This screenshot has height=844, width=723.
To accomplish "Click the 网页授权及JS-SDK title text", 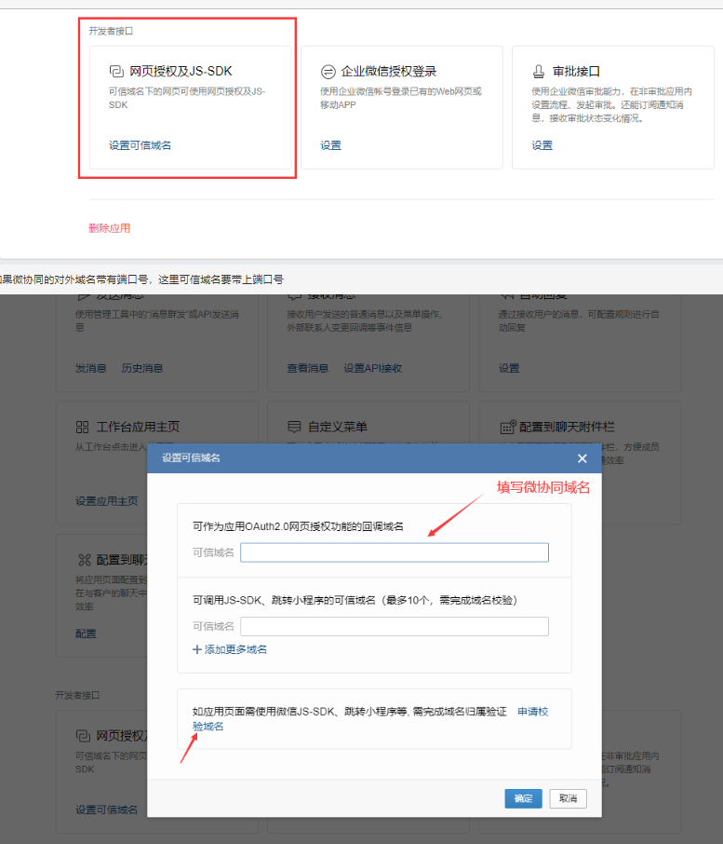I will (x=181, y=71).
